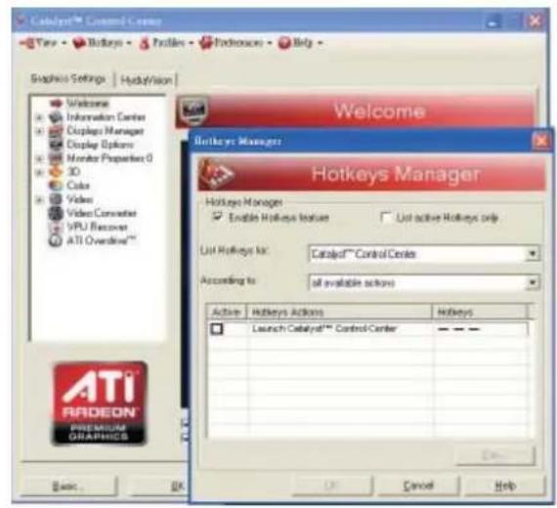This screenshot has height=508, width=557.
Task: Open the Preferences menu in toolbar
Action: pyautogui.click(x=236, y=43)
